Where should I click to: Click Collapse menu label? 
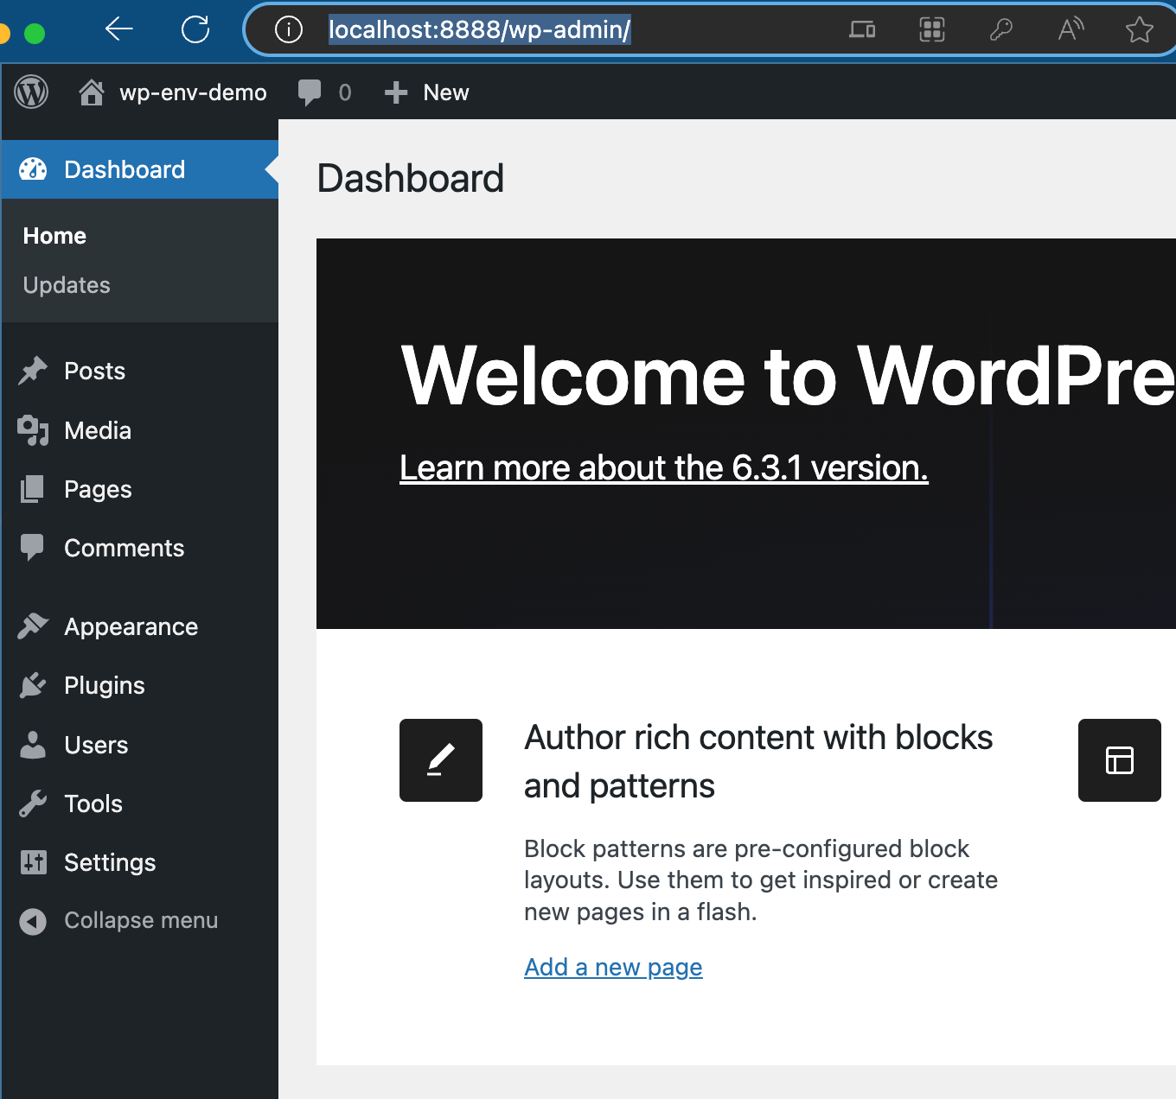(141, 921)
